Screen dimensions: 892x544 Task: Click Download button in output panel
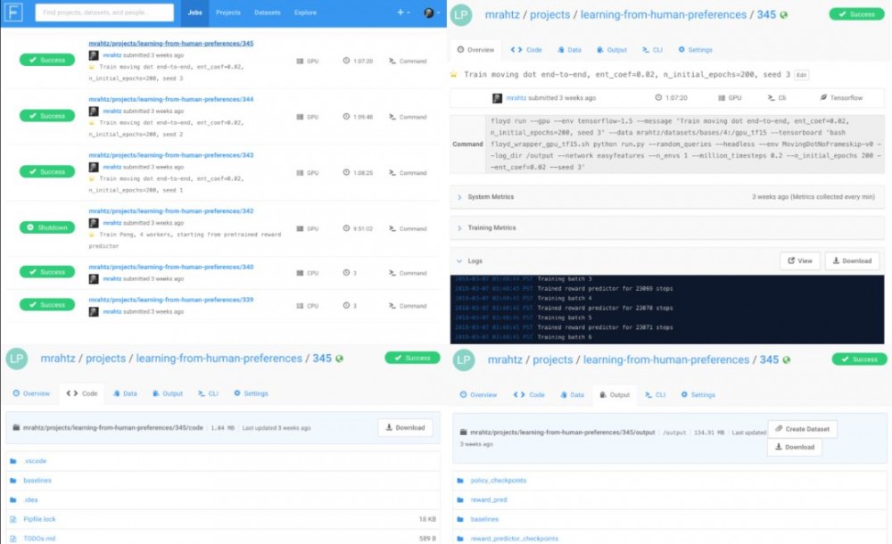[795, 448]
